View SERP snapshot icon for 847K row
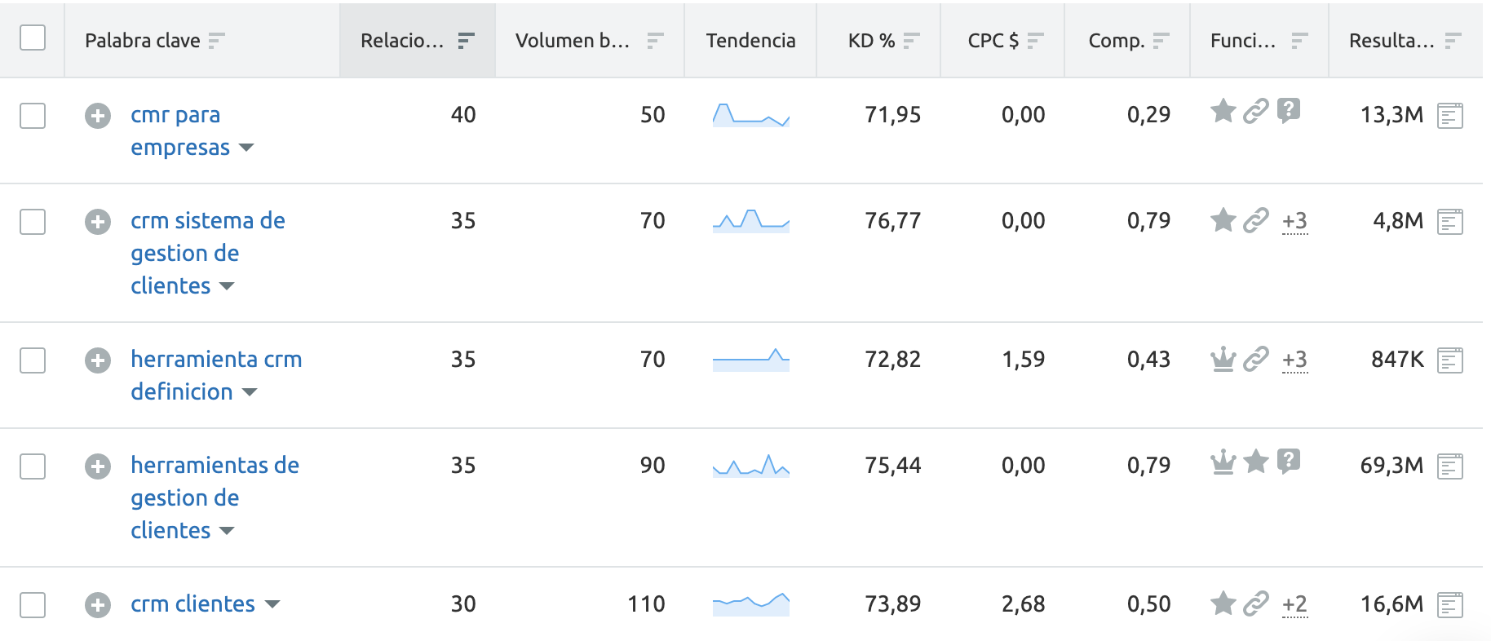Viewport: 1491px width, 641px height. (x=1449, y=360)
